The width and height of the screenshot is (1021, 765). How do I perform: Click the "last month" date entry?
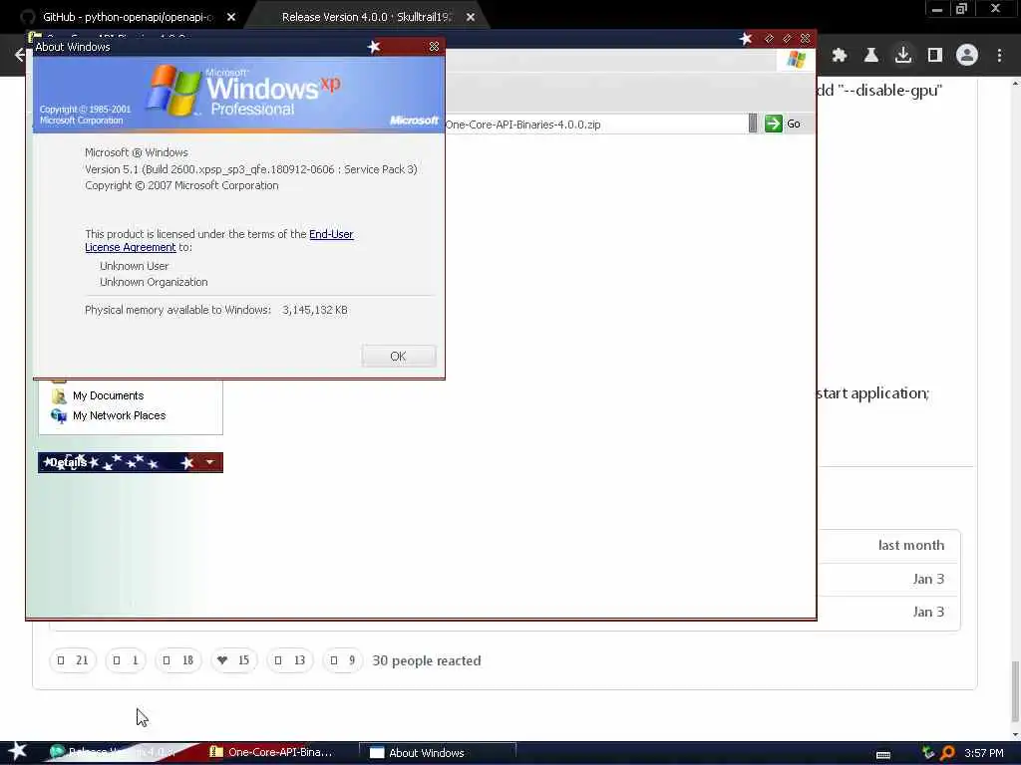click(911, 545)
